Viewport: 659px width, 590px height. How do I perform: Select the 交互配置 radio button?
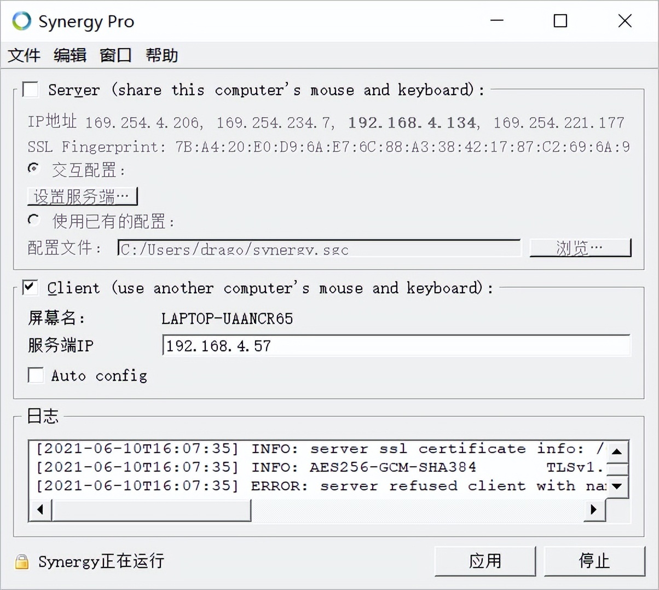coord(34,169)
